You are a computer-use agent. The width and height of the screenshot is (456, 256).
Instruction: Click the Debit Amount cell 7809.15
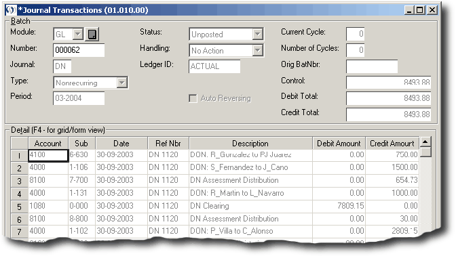click(339, 206)
